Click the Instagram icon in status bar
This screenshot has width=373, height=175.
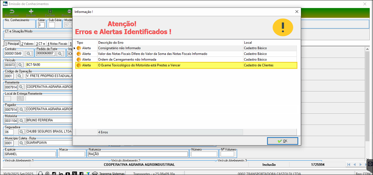click(x=54, y=173)
